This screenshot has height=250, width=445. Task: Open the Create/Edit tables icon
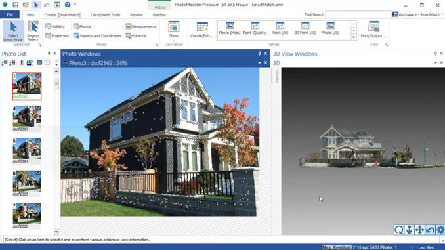pos(202,30)
